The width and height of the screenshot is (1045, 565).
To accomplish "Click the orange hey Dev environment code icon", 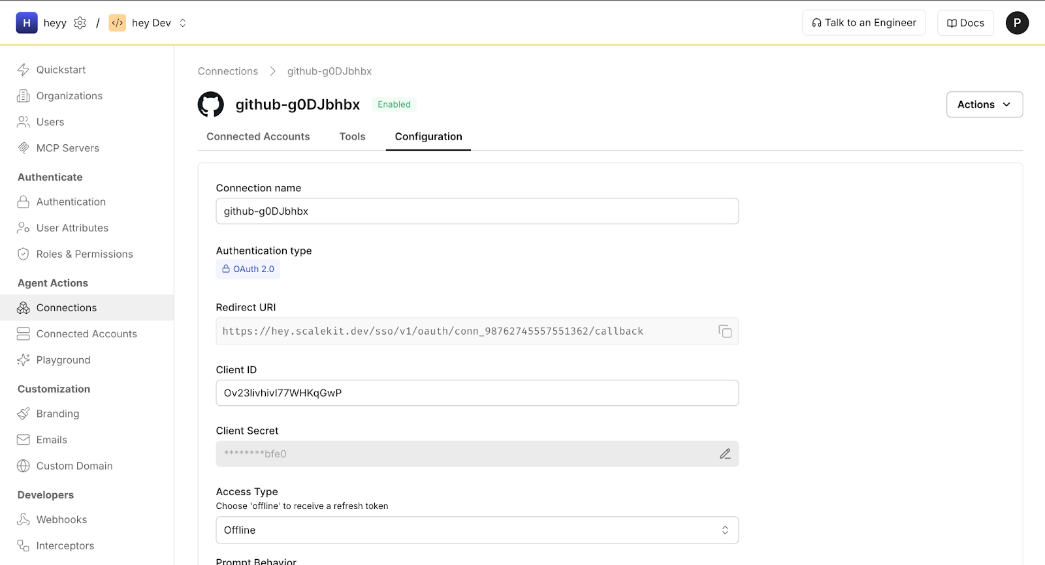I will point(118,23).
